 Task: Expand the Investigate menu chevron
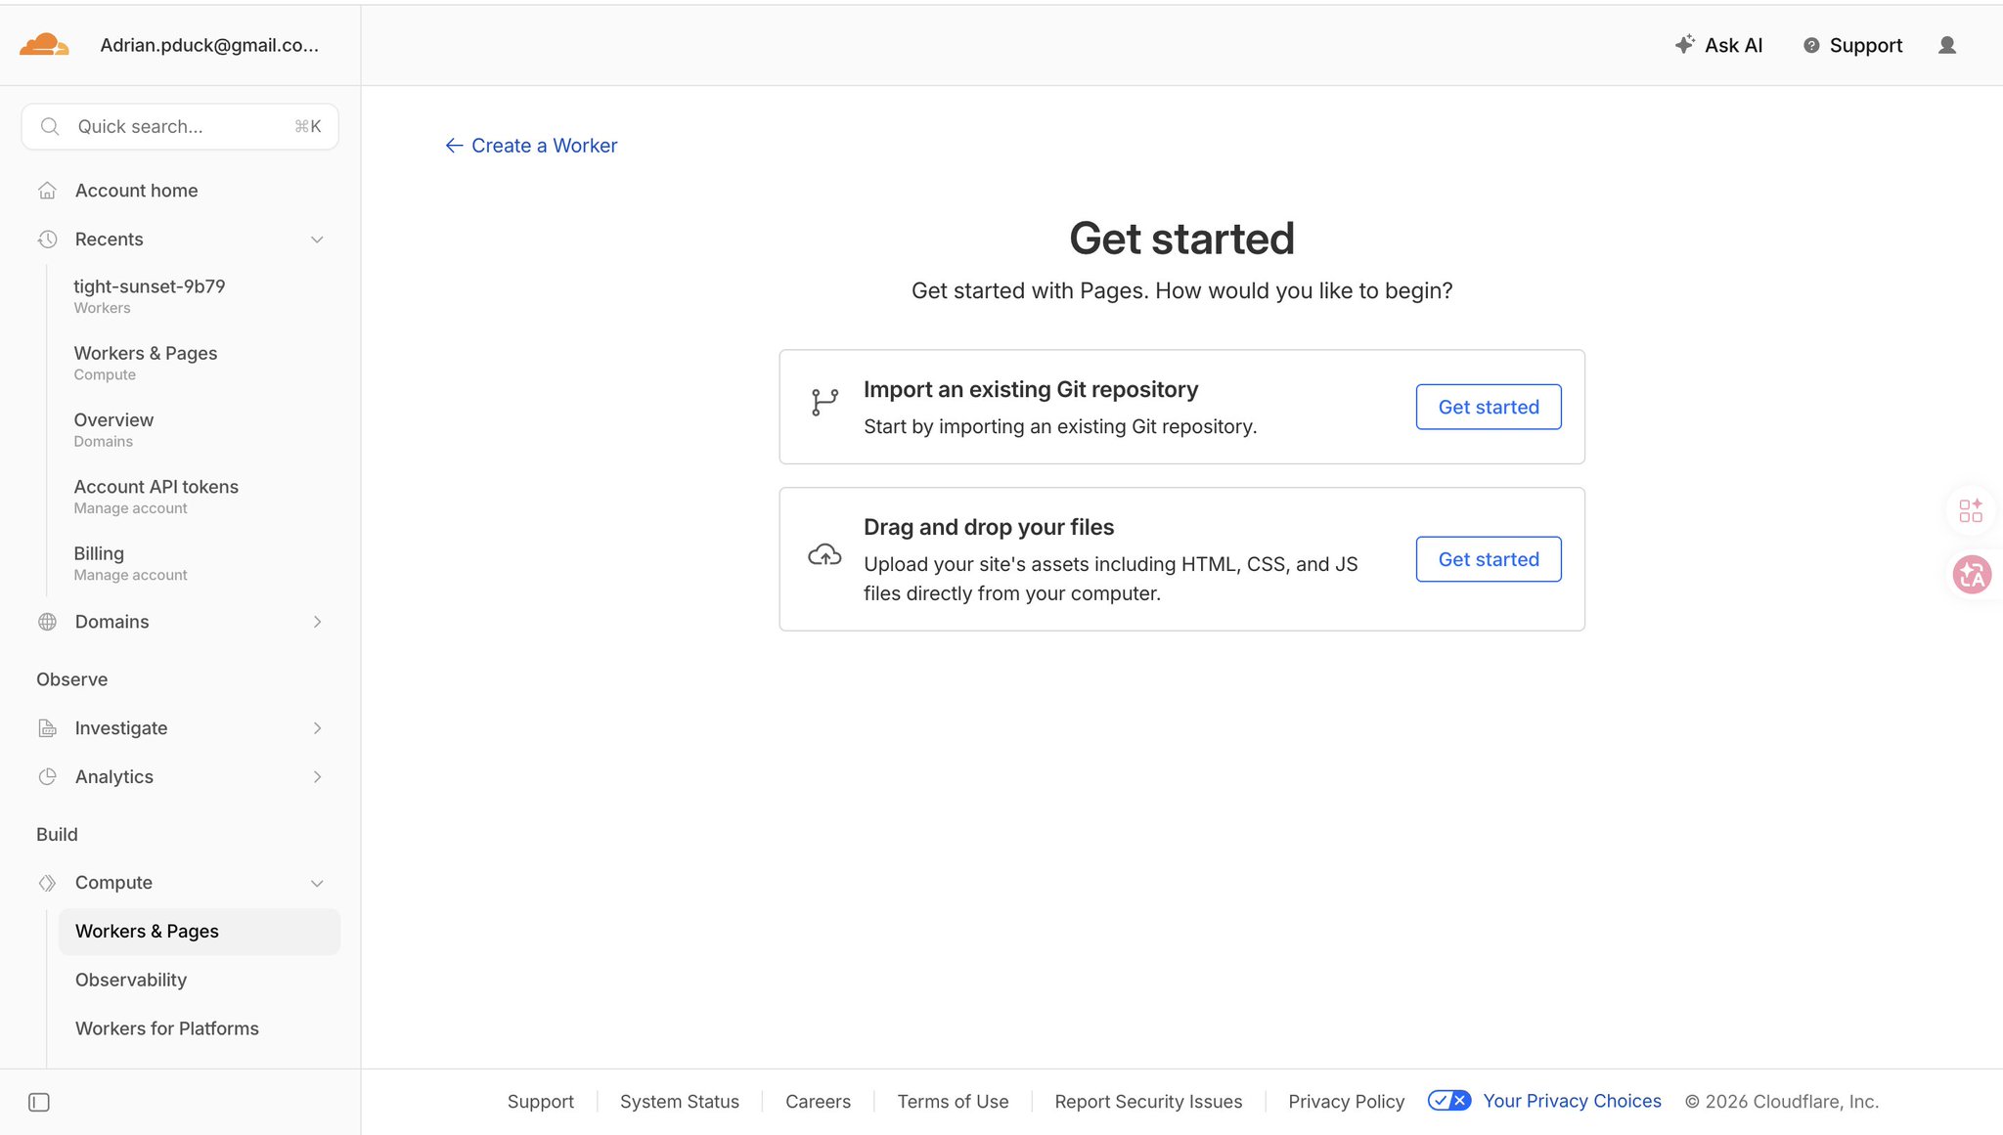[x=317, y=728]
